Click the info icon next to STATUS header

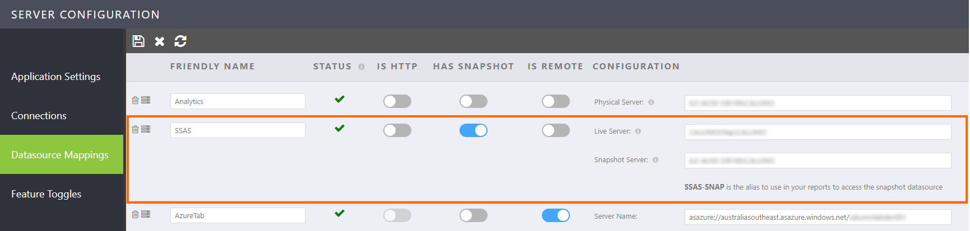pyautogui.click(x=361, y=67)
